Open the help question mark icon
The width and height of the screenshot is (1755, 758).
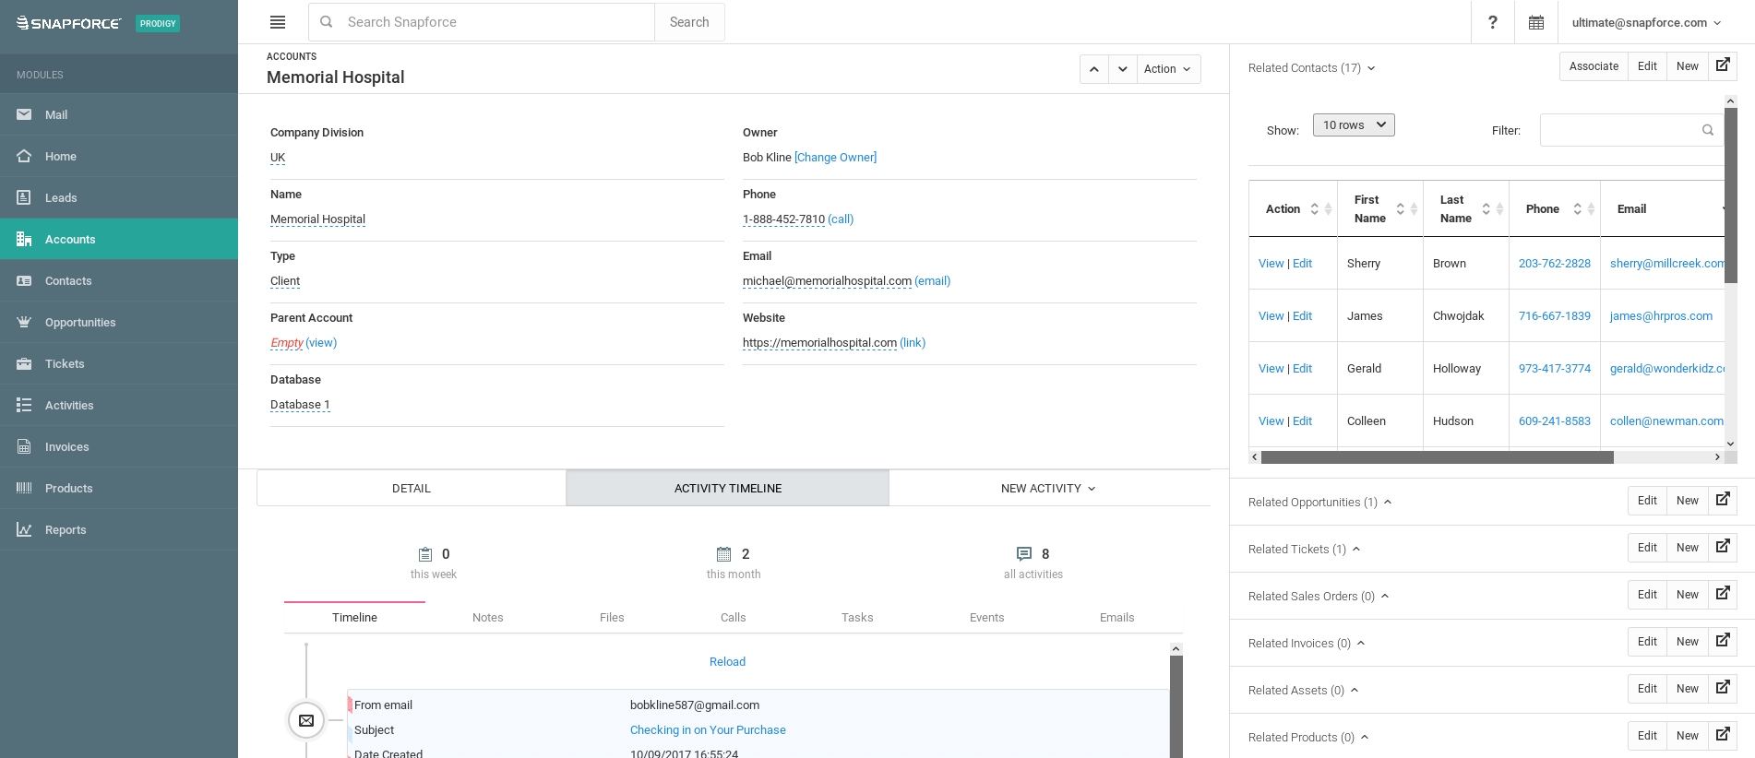[x=1493, y=22]
